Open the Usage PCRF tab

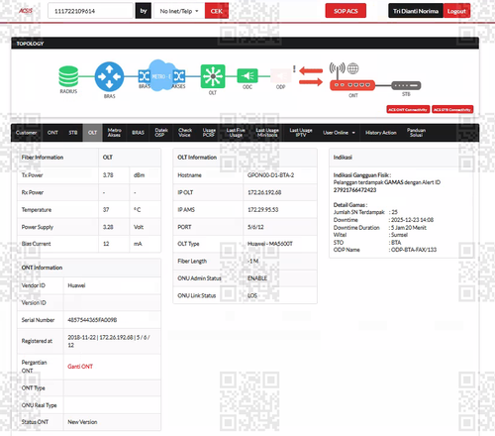[209, 133]
